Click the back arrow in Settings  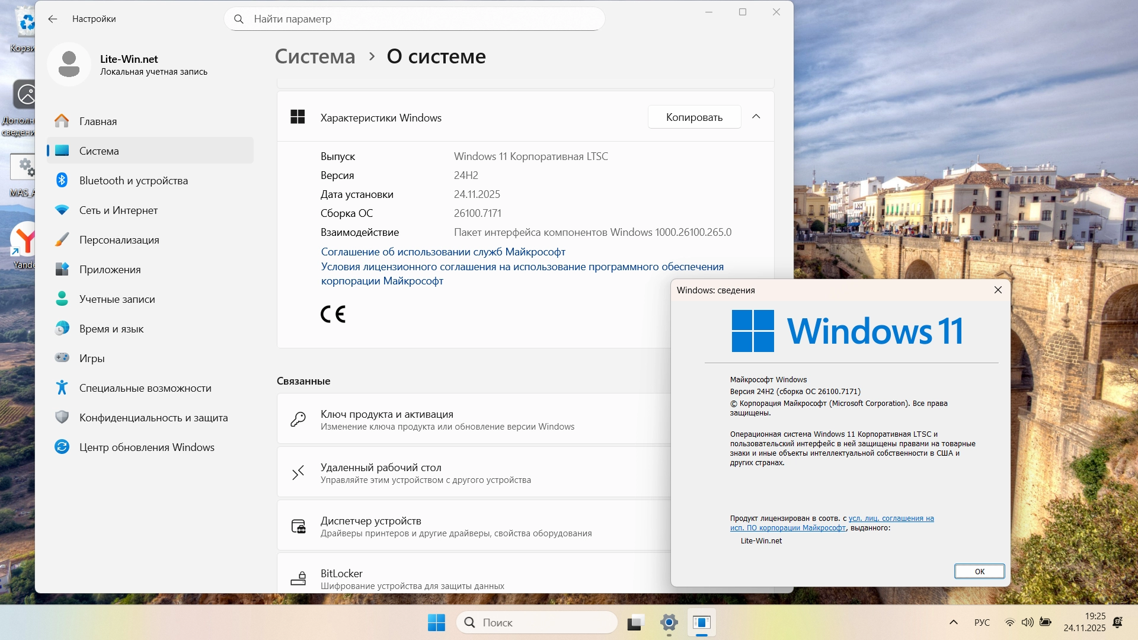tap(53, 19)
